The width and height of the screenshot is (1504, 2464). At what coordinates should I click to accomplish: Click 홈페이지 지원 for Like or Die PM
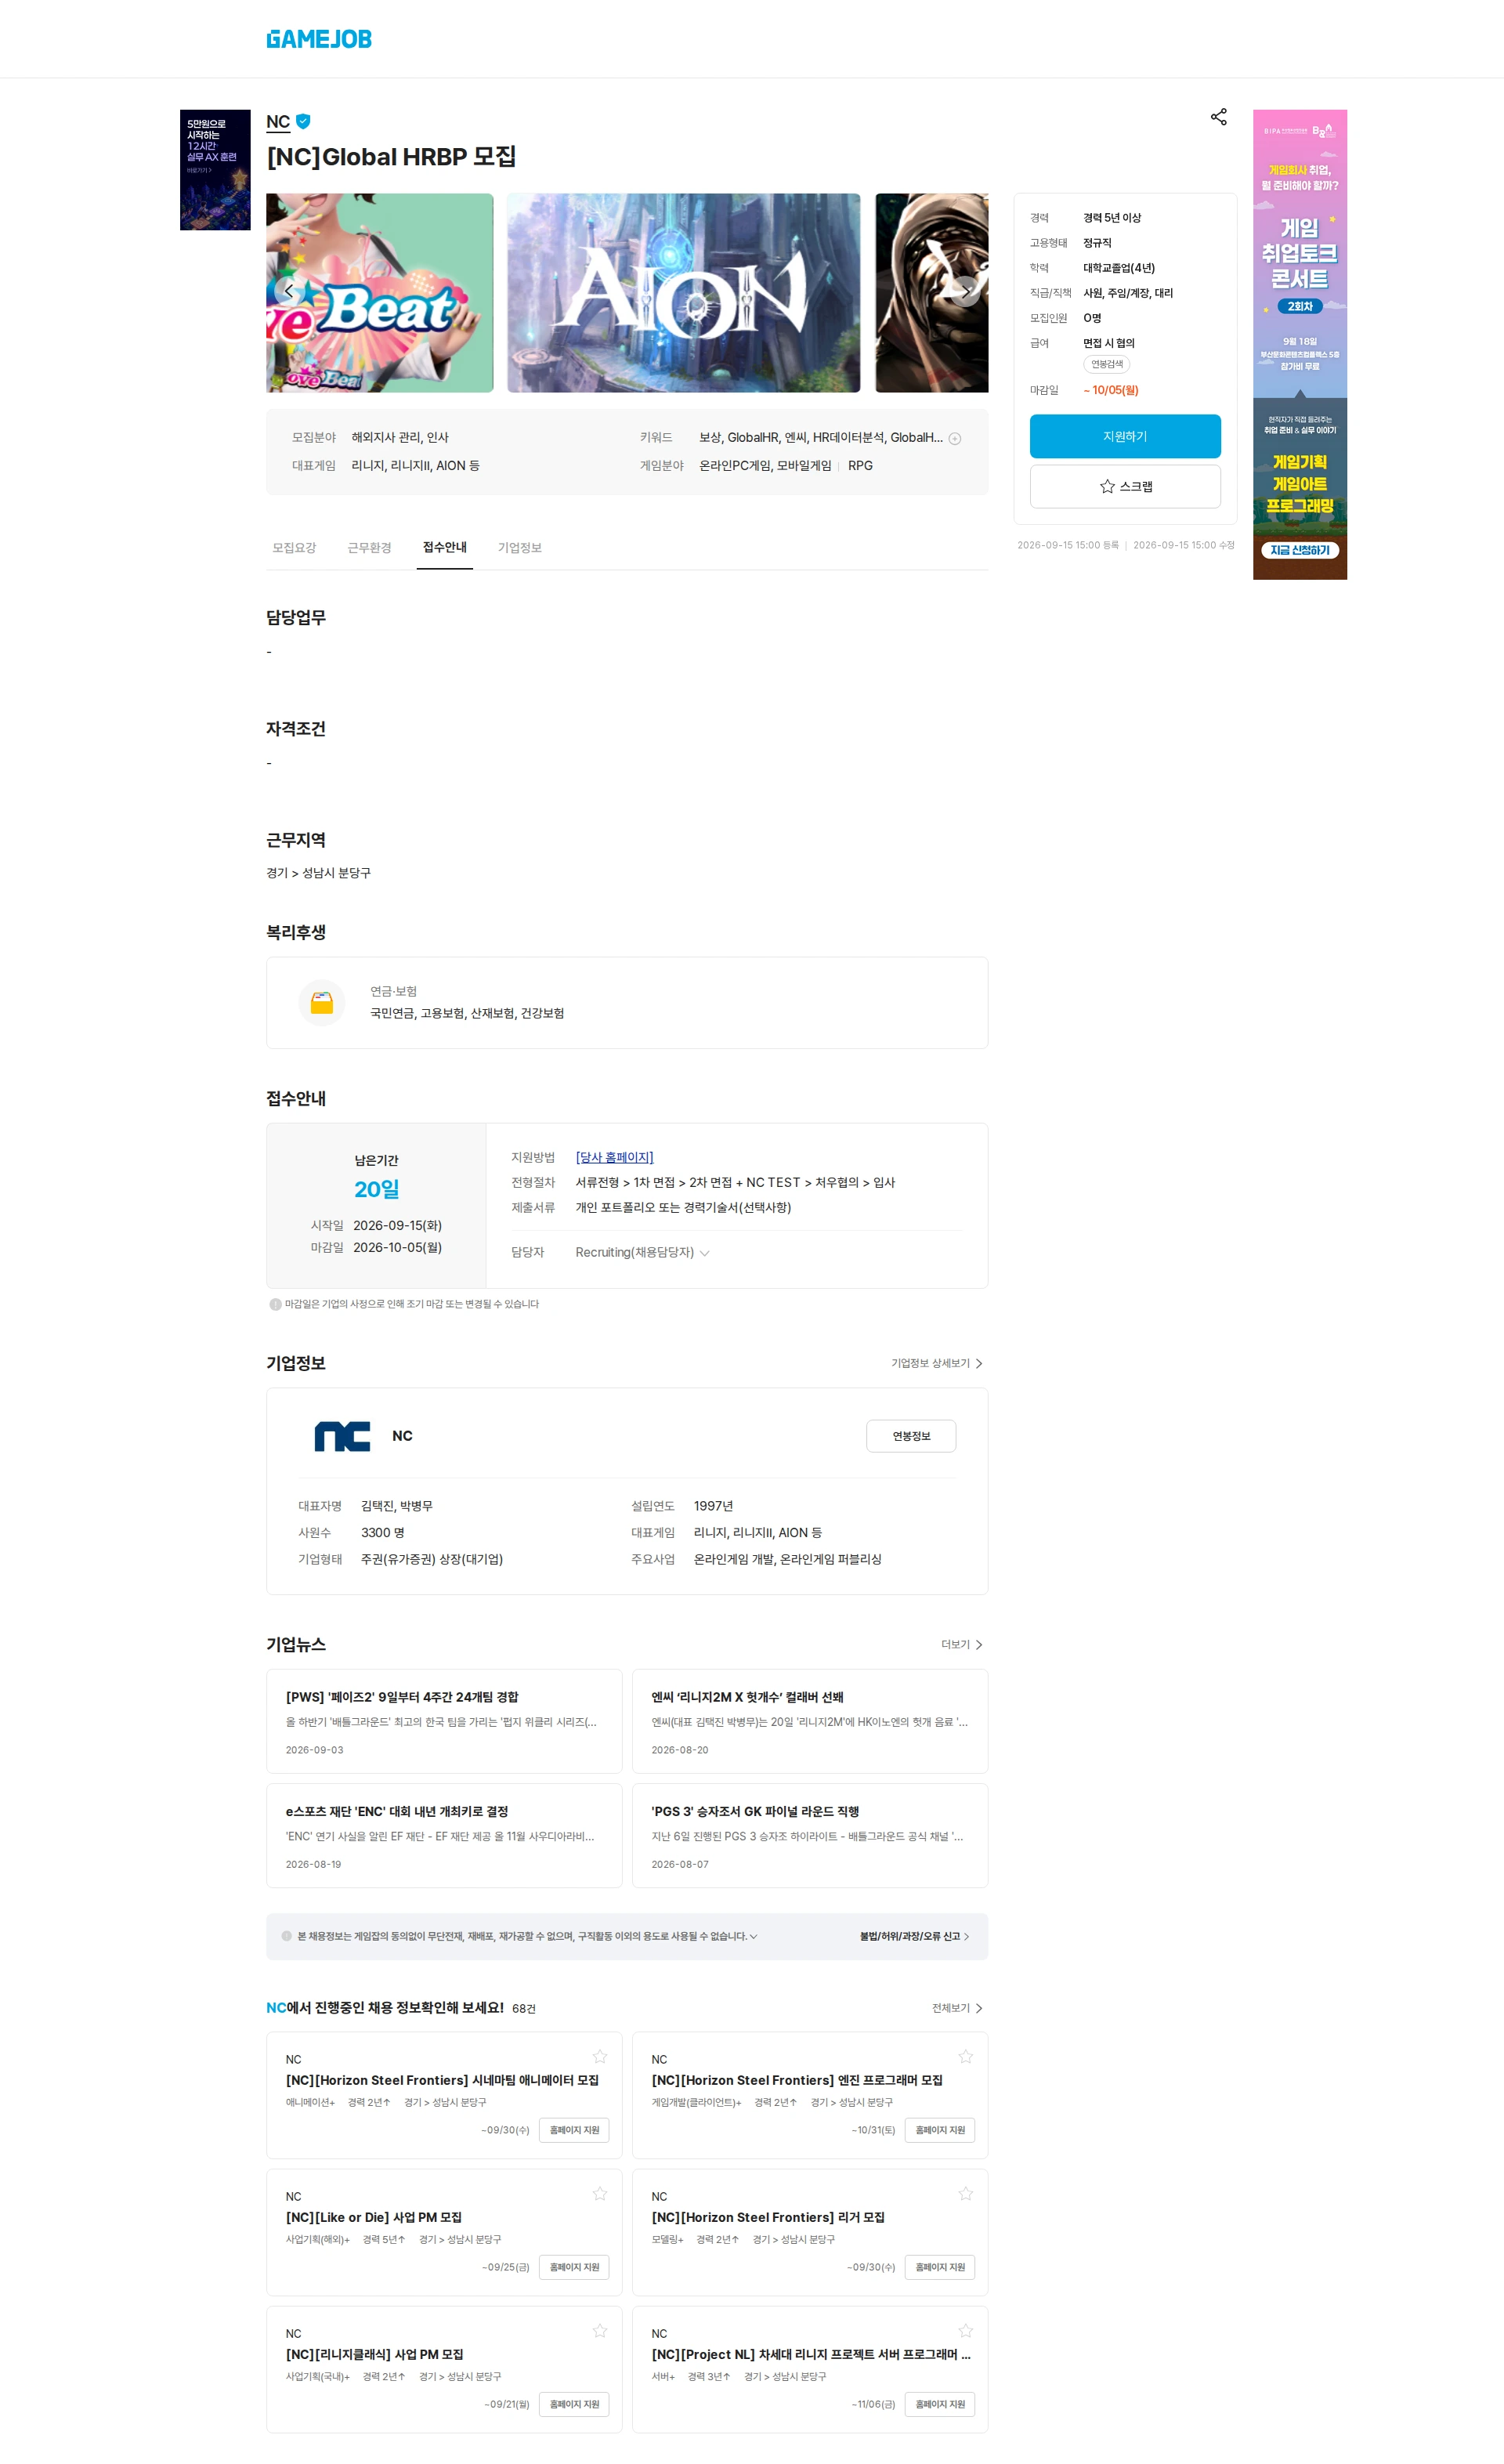click(574, 2267)
